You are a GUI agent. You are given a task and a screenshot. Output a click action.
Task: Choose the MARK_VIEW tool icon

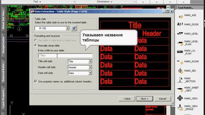coord(180,98)
